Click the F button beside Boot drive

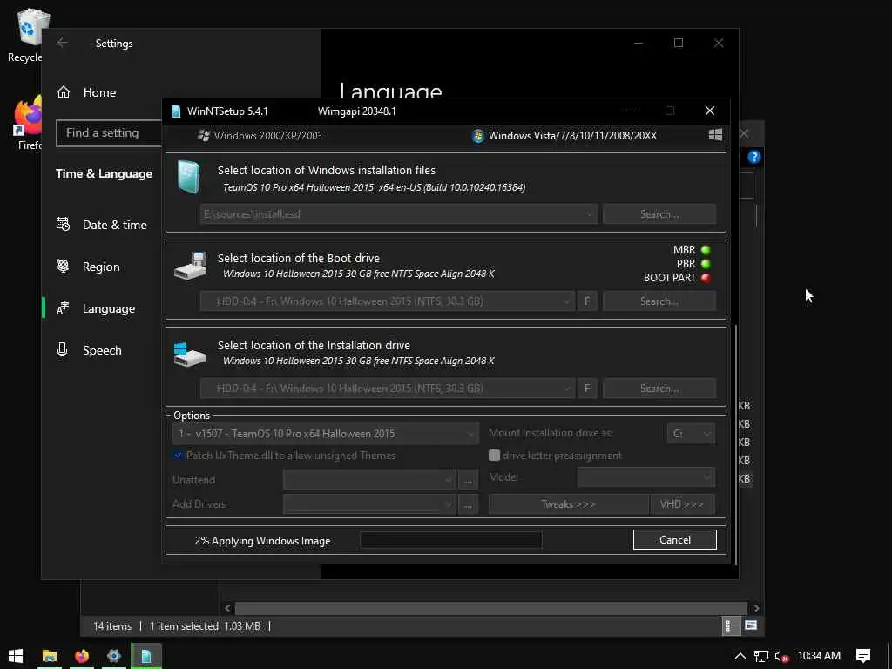(587, 301)
